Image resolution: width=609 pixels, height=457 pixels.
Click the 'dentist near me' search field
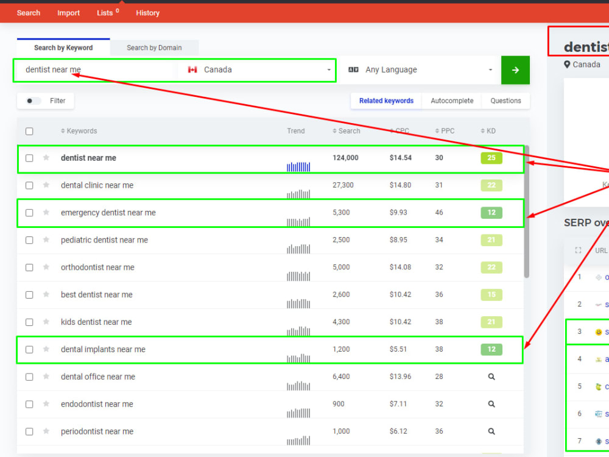pyautogui.click(x=96, y=70)
